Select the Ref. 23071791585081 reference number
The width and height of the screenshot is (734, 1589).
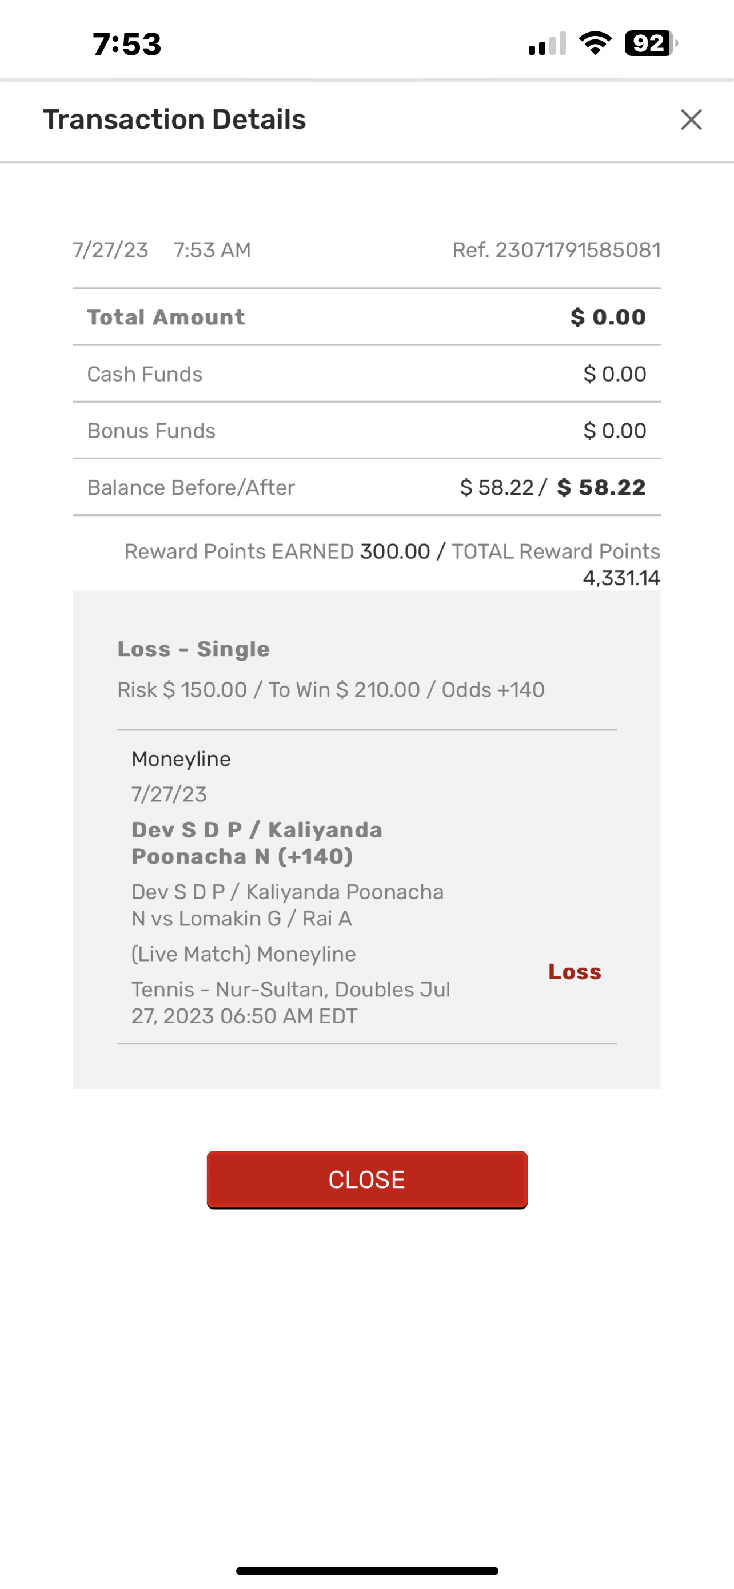[x=556, y=250]
